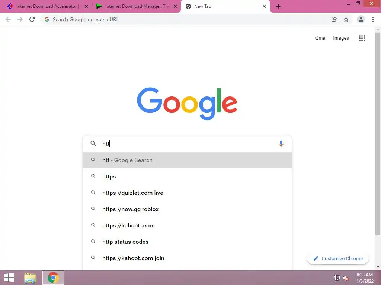Close the Internet Download Manager tab
This screenshot has width=381, height=285.
pos(175,7)
